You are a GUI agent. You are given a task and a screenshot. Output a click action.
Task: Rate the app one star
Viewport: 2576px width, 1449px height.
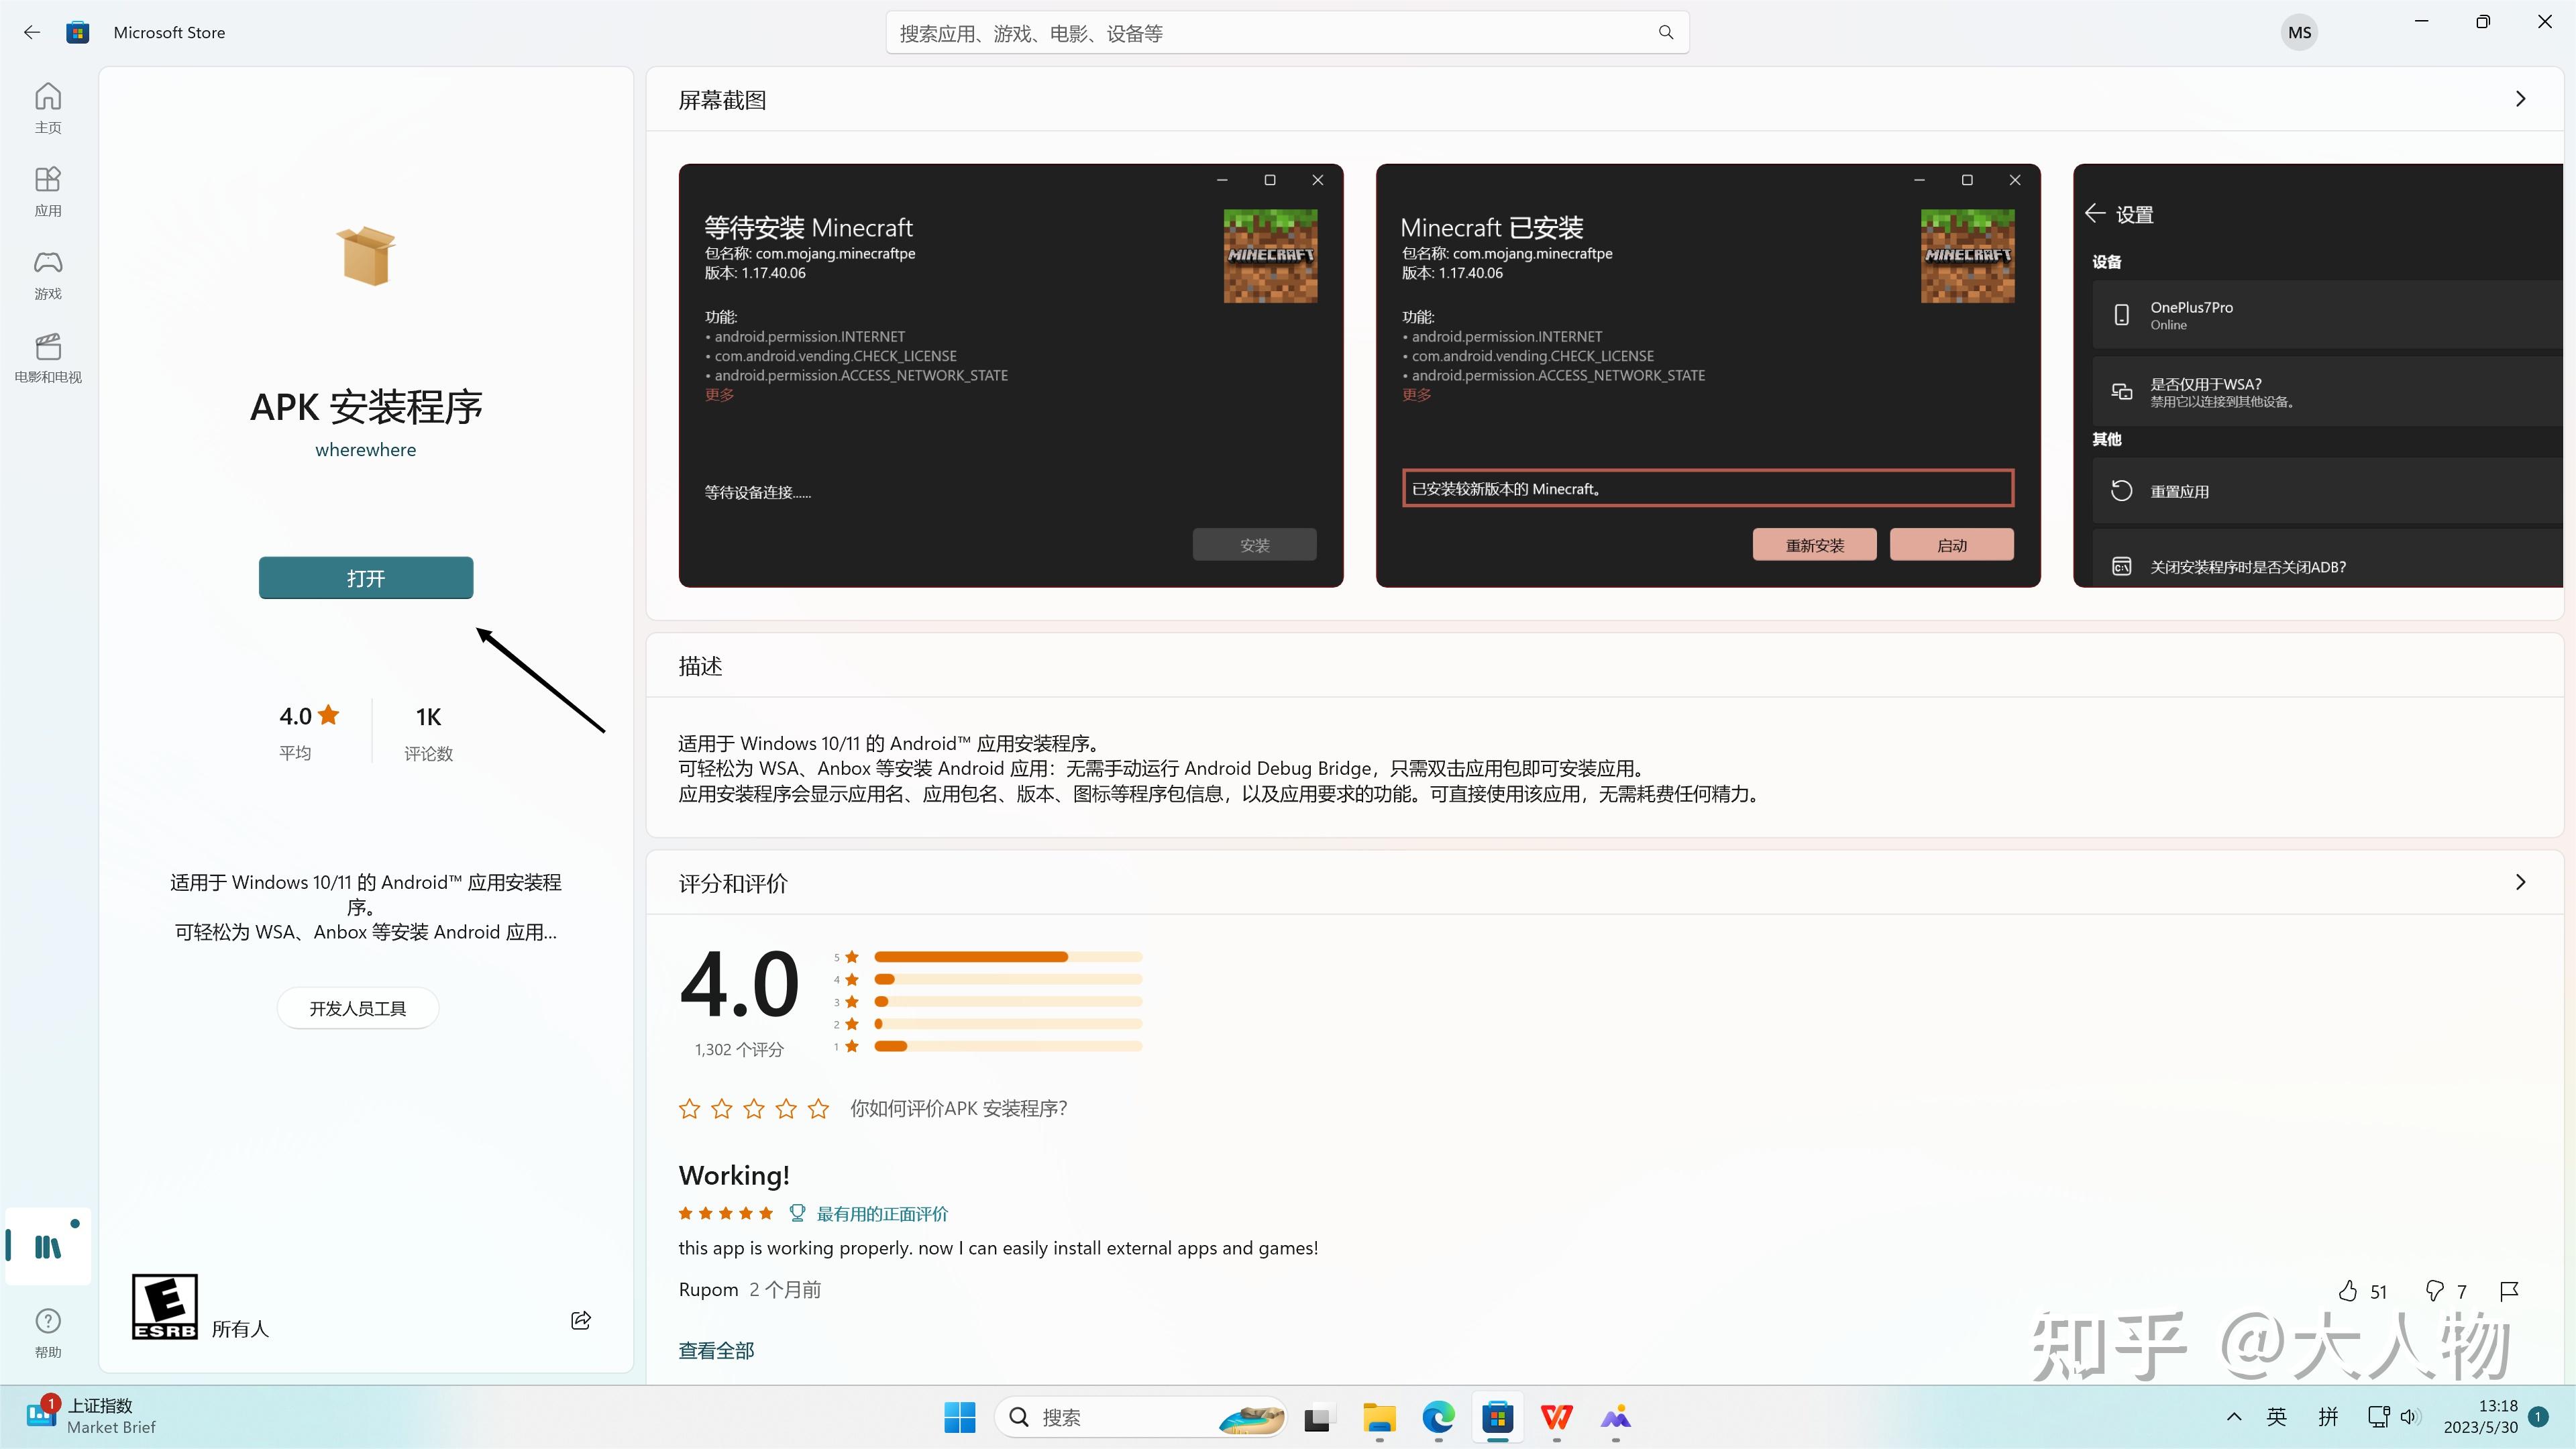tap(689, 1108)
